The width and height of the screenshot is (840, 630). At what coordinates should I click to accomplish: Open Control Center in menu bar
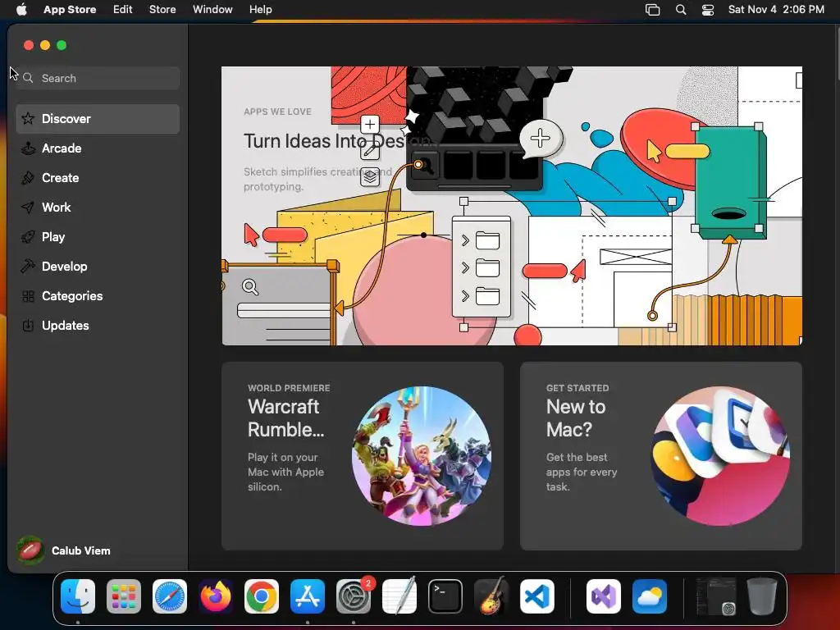click(x=708, y=10)
